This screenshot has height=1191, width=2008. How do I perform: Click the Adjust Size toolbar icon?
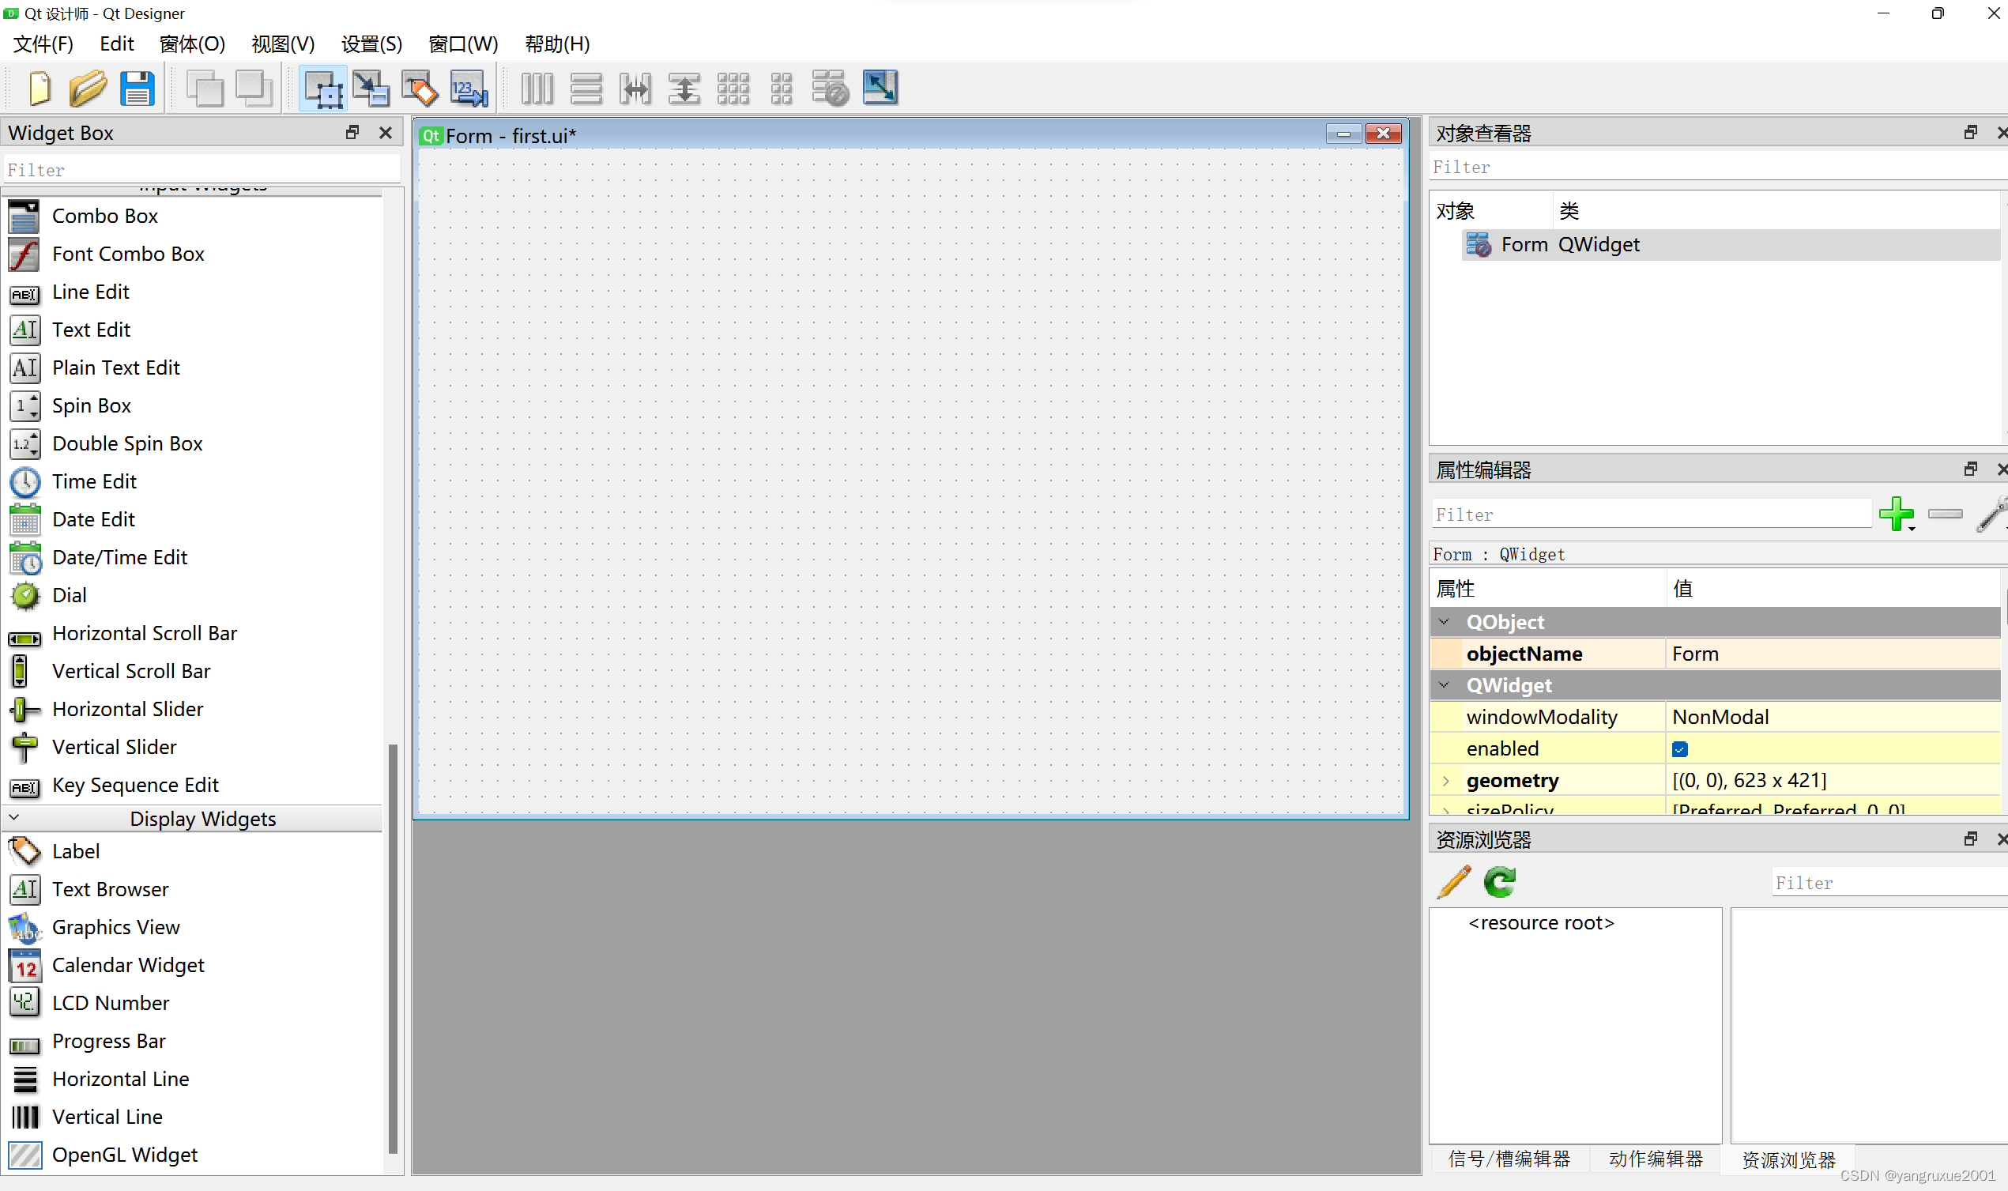pyautogui.click(x=880, y=89)
